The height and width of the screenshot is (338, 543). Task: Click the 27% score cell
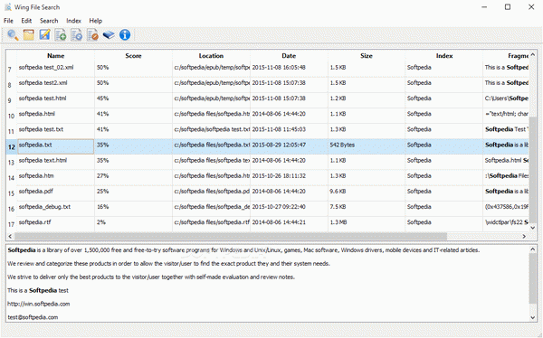click(x=133, y=178)
